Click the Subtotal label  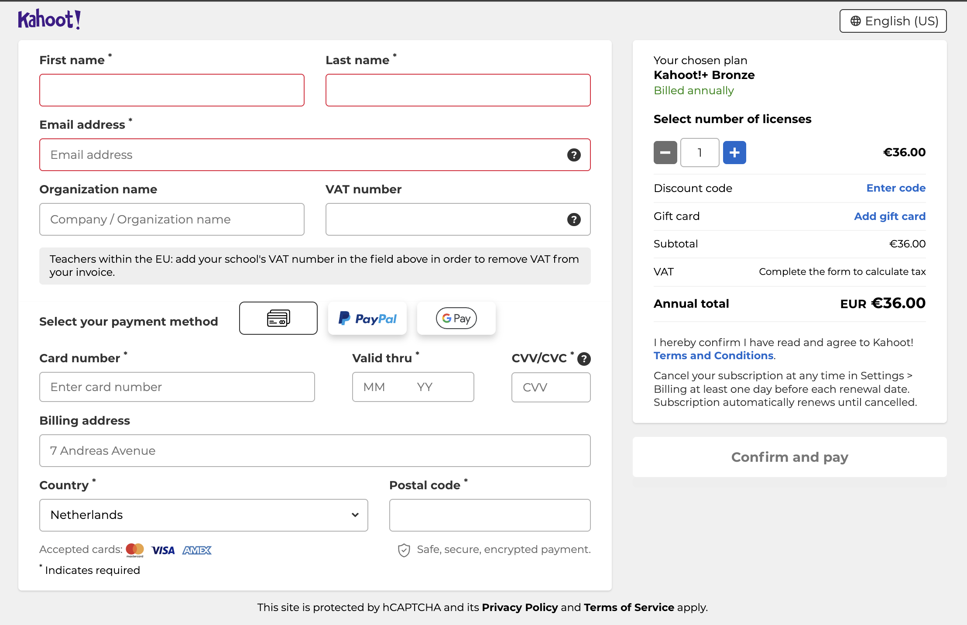(676, 244)
